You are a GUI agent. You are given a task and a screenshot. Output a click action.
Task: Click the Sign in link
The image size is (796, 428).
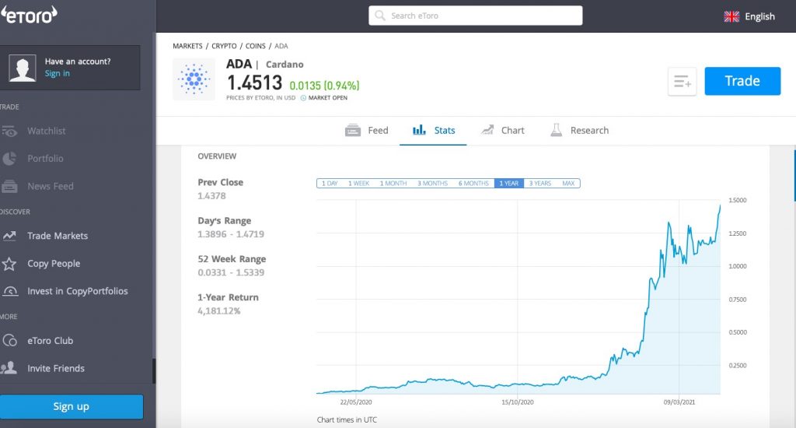57,73
